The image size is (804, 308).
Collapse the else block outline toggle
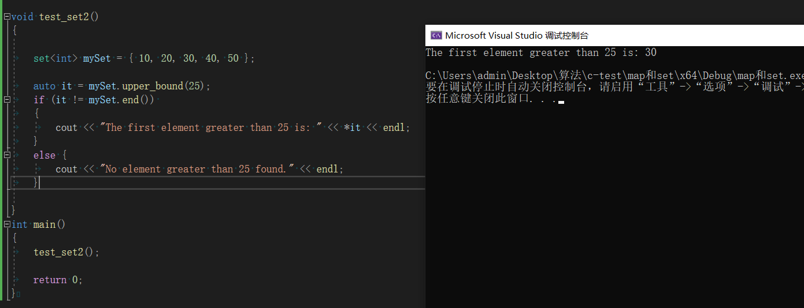click(7, 155)
